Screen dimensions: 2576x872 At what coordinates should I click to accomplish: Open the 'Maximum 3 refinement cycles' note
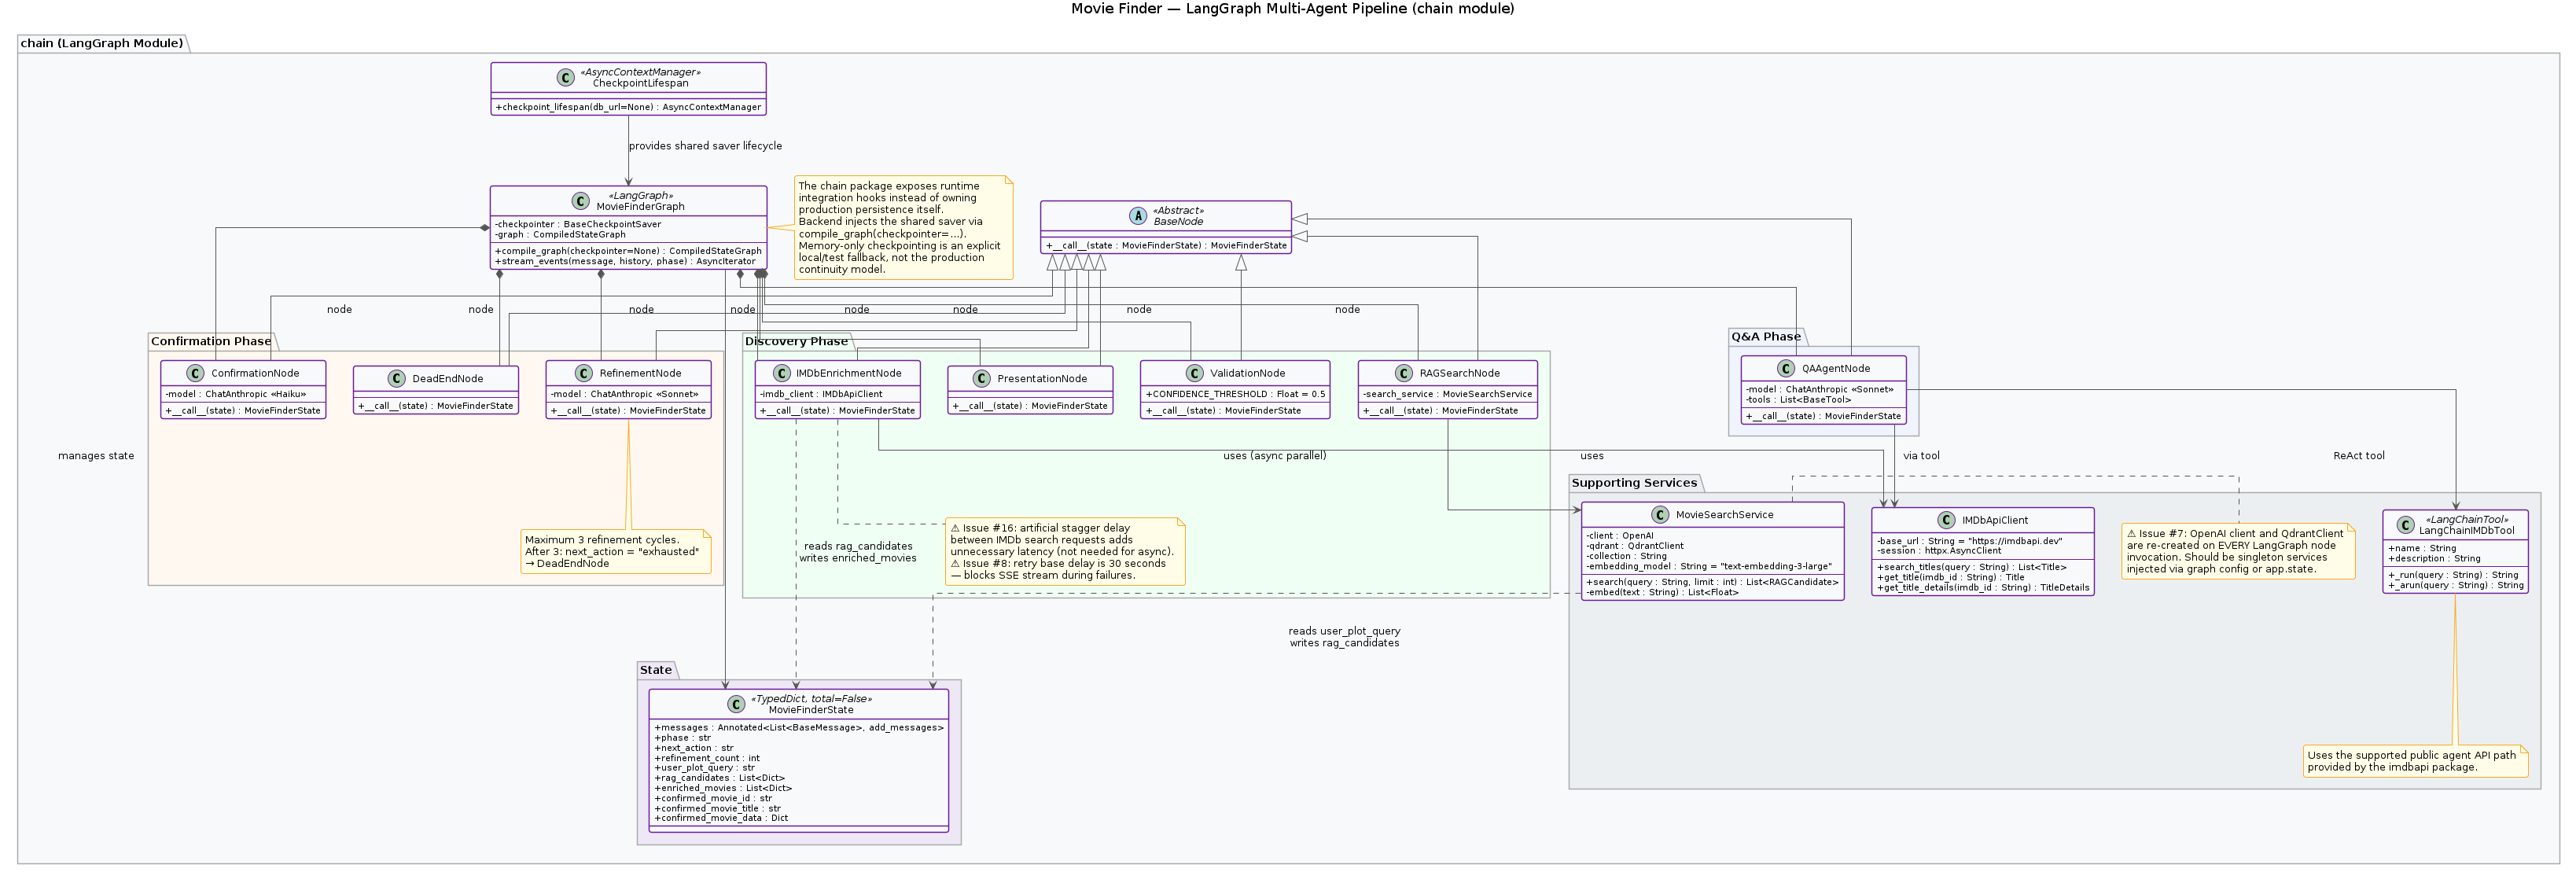pyautogui.click(x=616, y=551)
